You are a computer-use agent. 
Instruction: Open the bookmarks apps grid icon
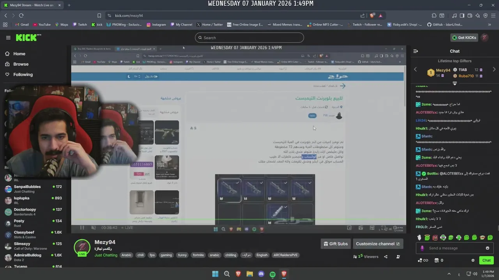tap(5, 24)
